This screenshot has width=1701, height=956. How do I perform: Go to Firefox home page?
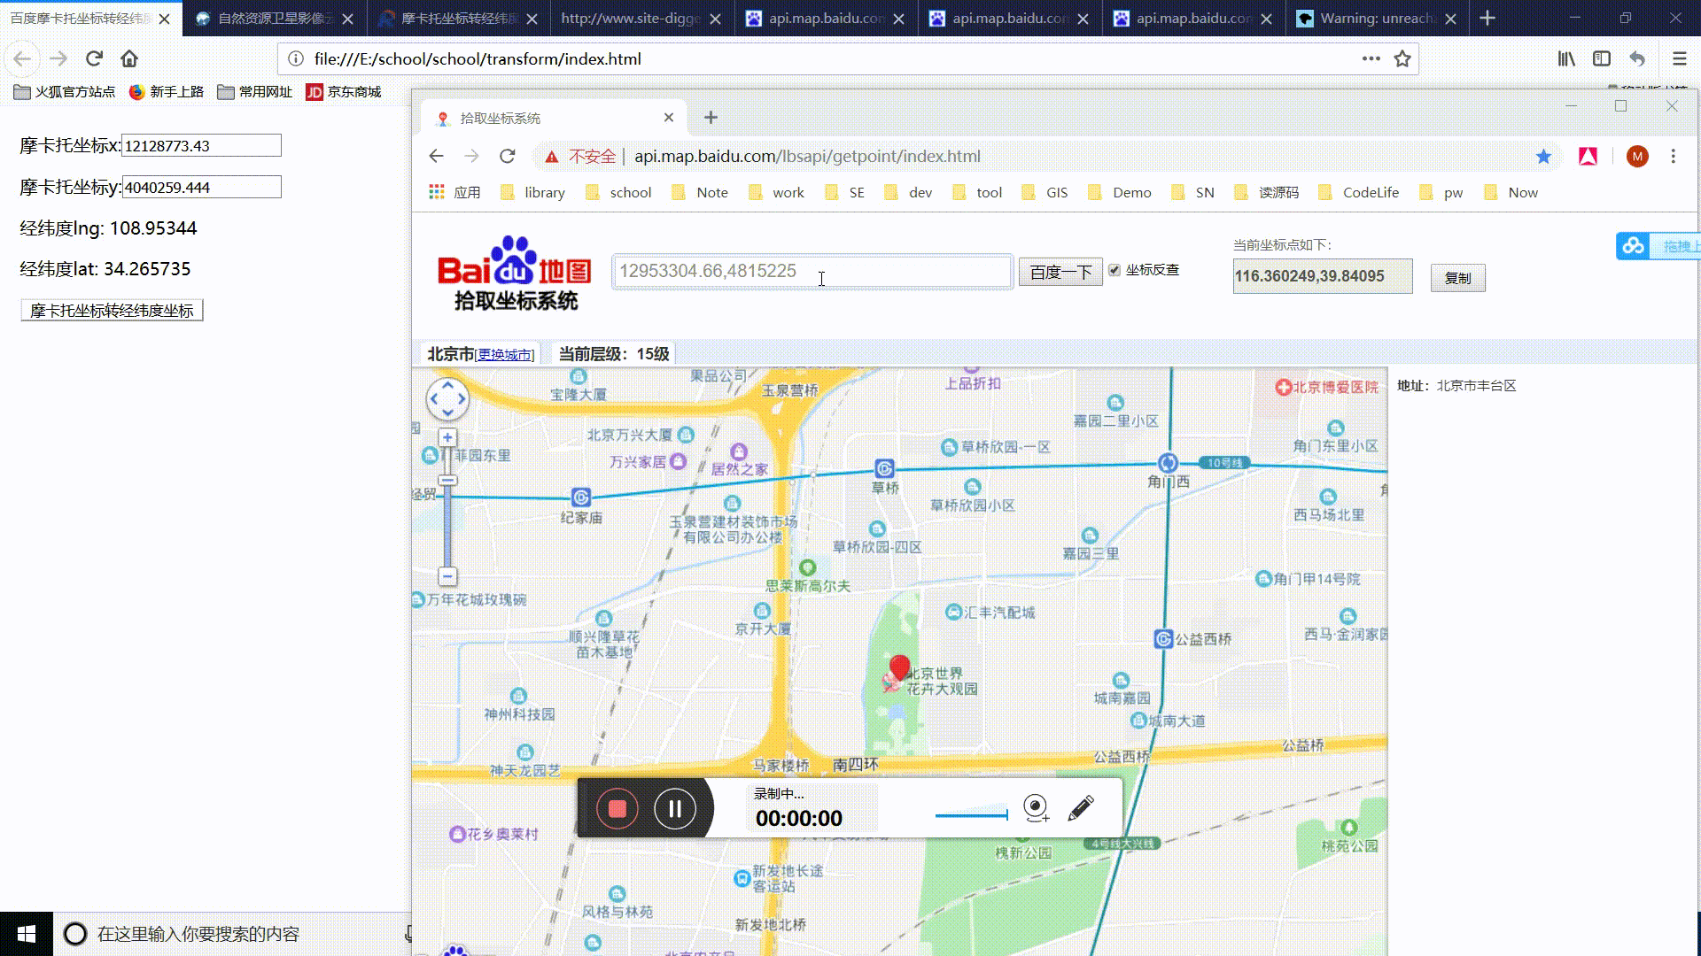129,59
